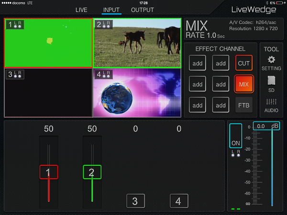Trigger the FTB fade-to-black button
The height and width of the screenshot is (215, 287).
[244, 105]
